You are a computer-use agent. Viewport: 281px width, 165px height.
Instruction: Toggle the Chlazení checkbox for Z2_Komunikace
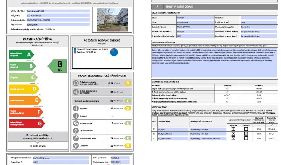[246, 138]
